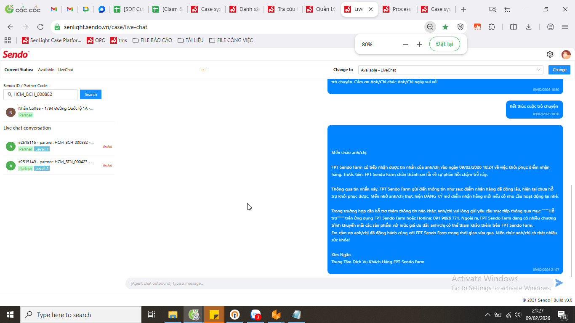The image size is (575, 323).
Task: Show hidden system tray icons
Action: pos(488,315)
